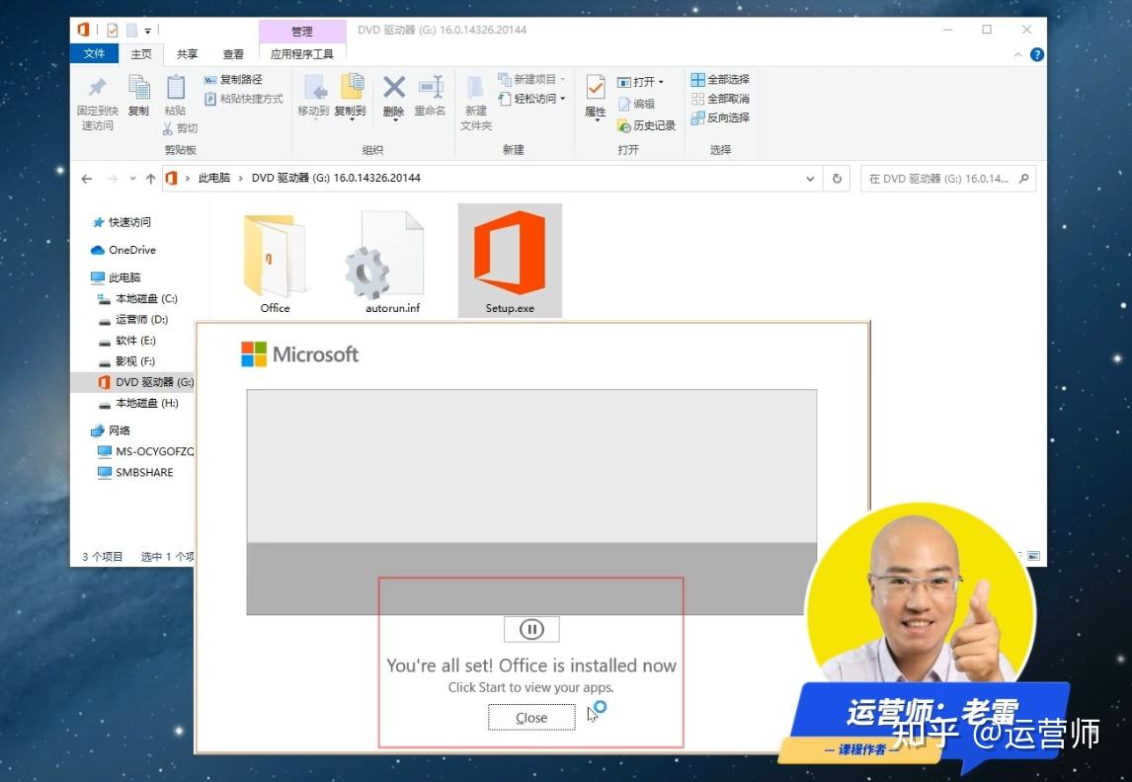Open the File tab
The height and width of the screenshot is (782, 1132).
(x=95, y=54)
